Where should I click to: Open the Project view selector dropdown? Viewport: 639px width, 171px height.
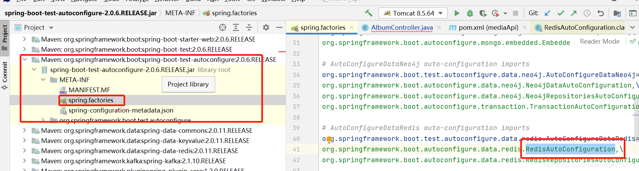[51, 28]
